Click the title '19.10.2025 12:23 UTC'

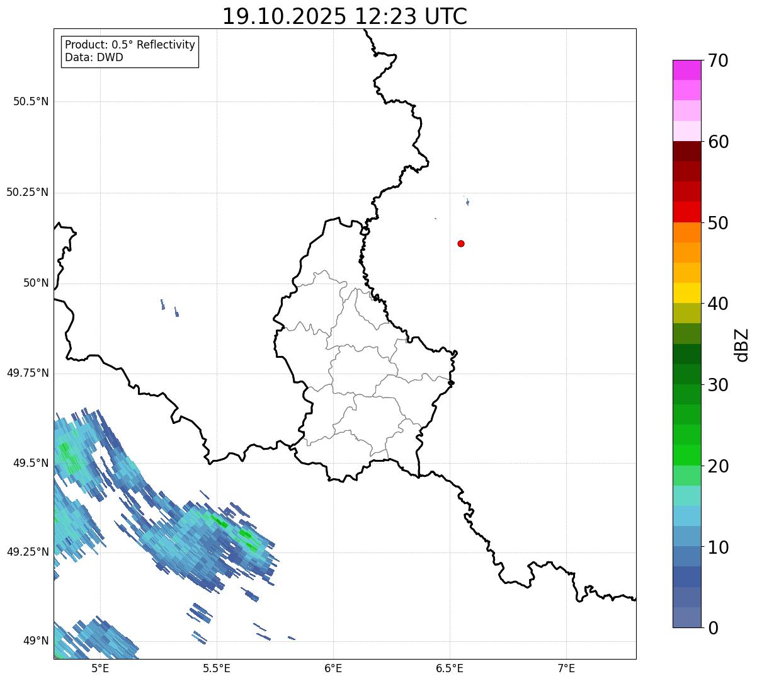344,16
